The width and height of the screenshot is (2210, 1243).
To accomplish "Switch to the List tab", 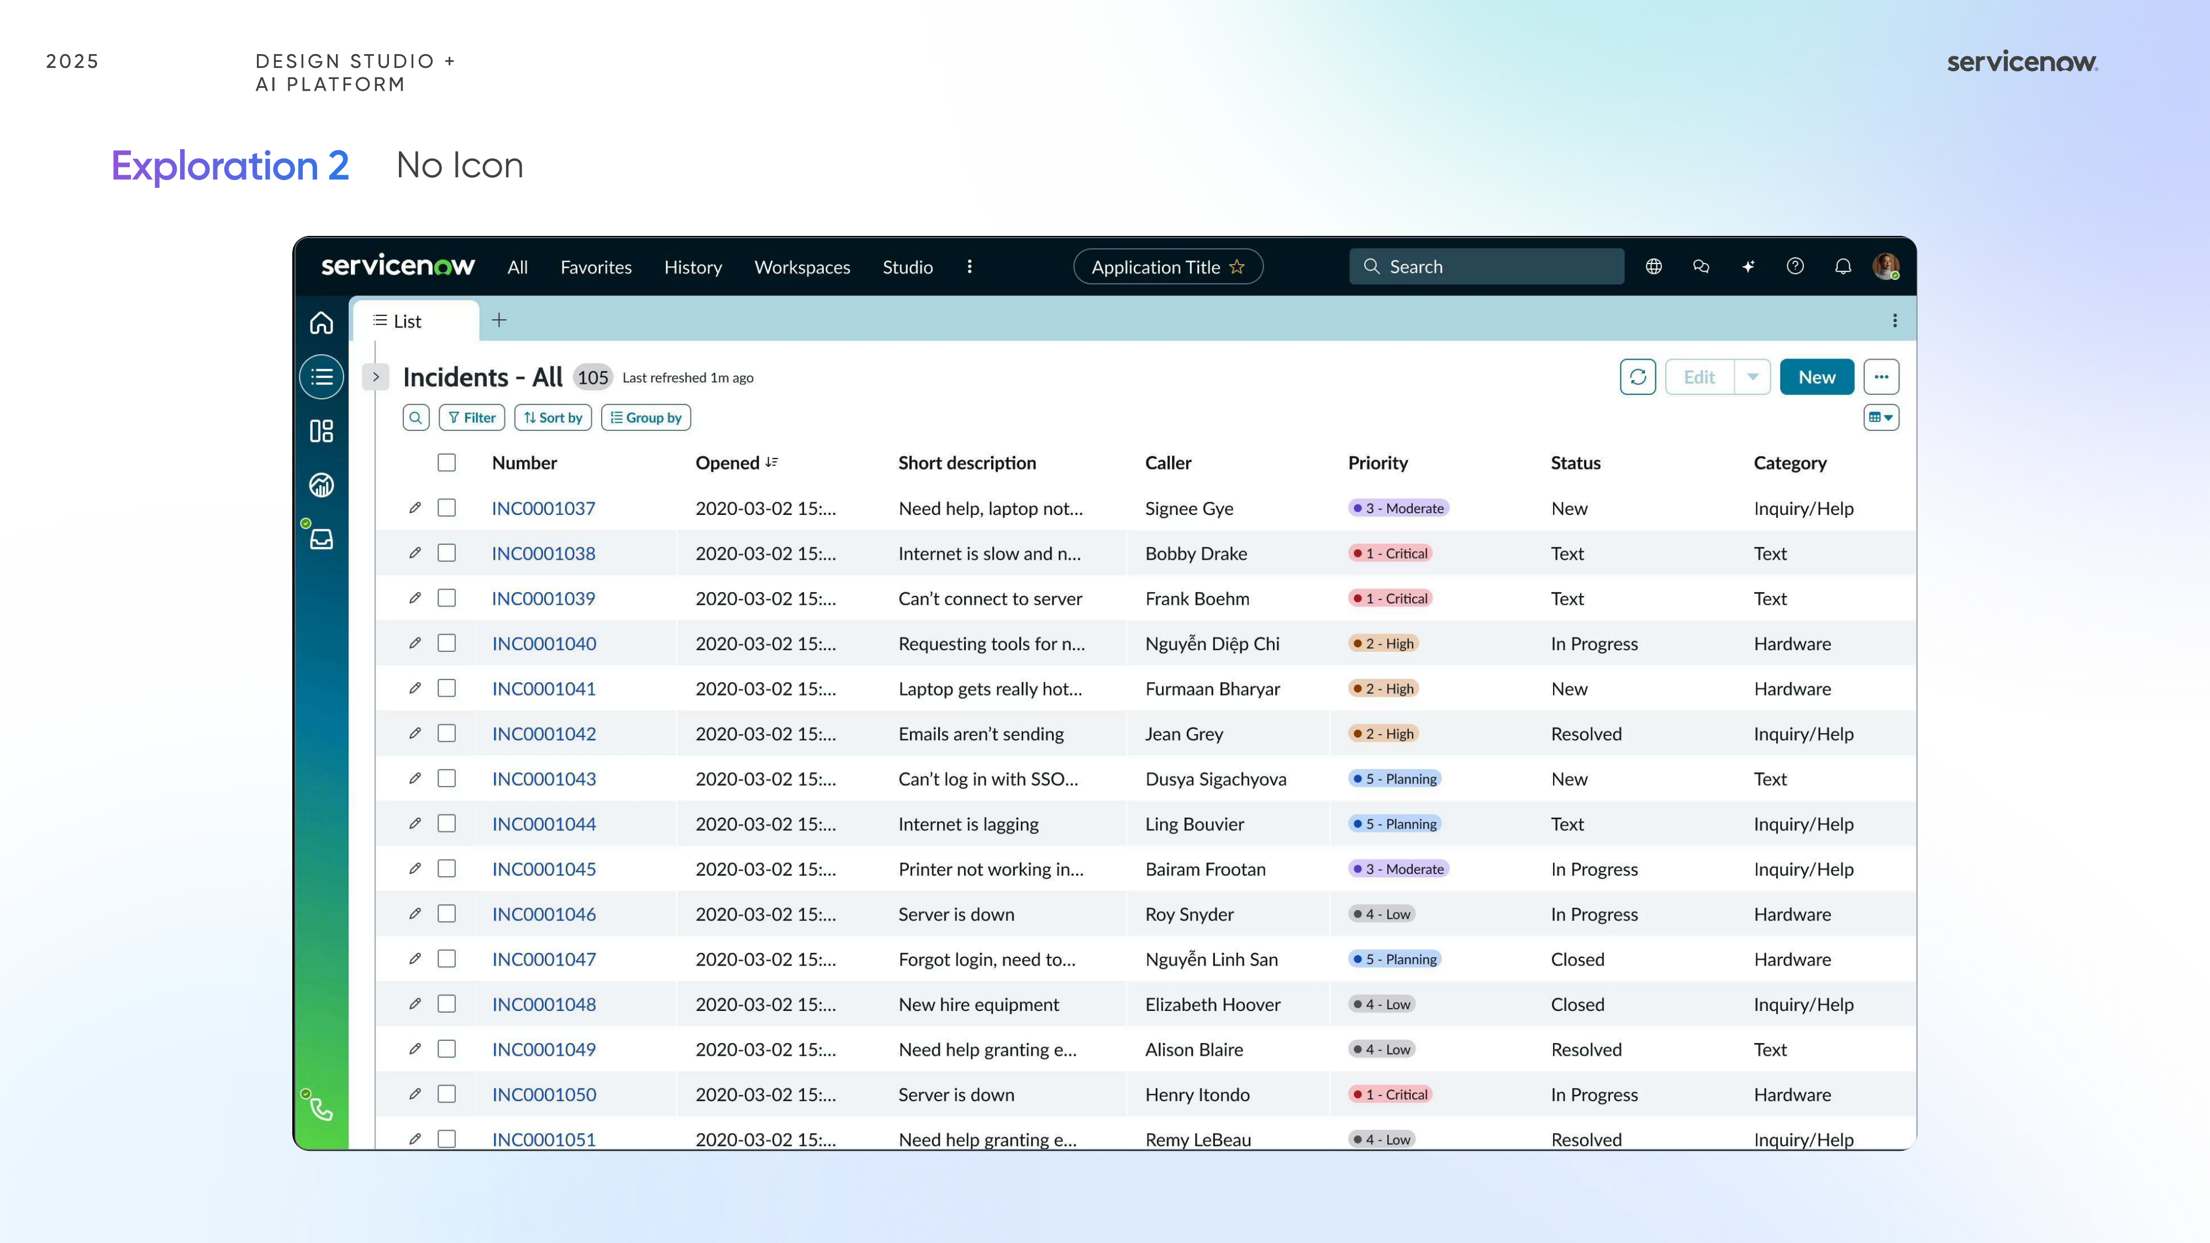I will point(416,321).
